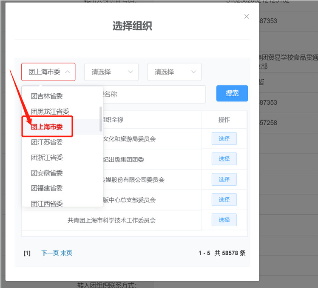
Task: Click 选择 for 共青团上海市科学技术工作委员会
Action: click(224, 220)
